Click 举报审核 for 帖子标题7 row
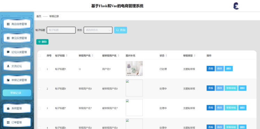 (231, 108)
